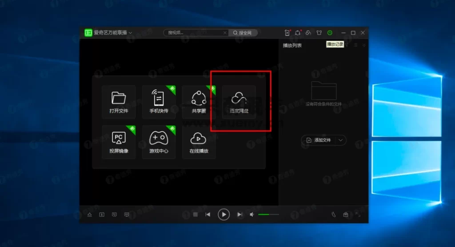The image size is (455, 247).
Task: Click the TV cast icon in control bar
Action: tap(114, 215)
